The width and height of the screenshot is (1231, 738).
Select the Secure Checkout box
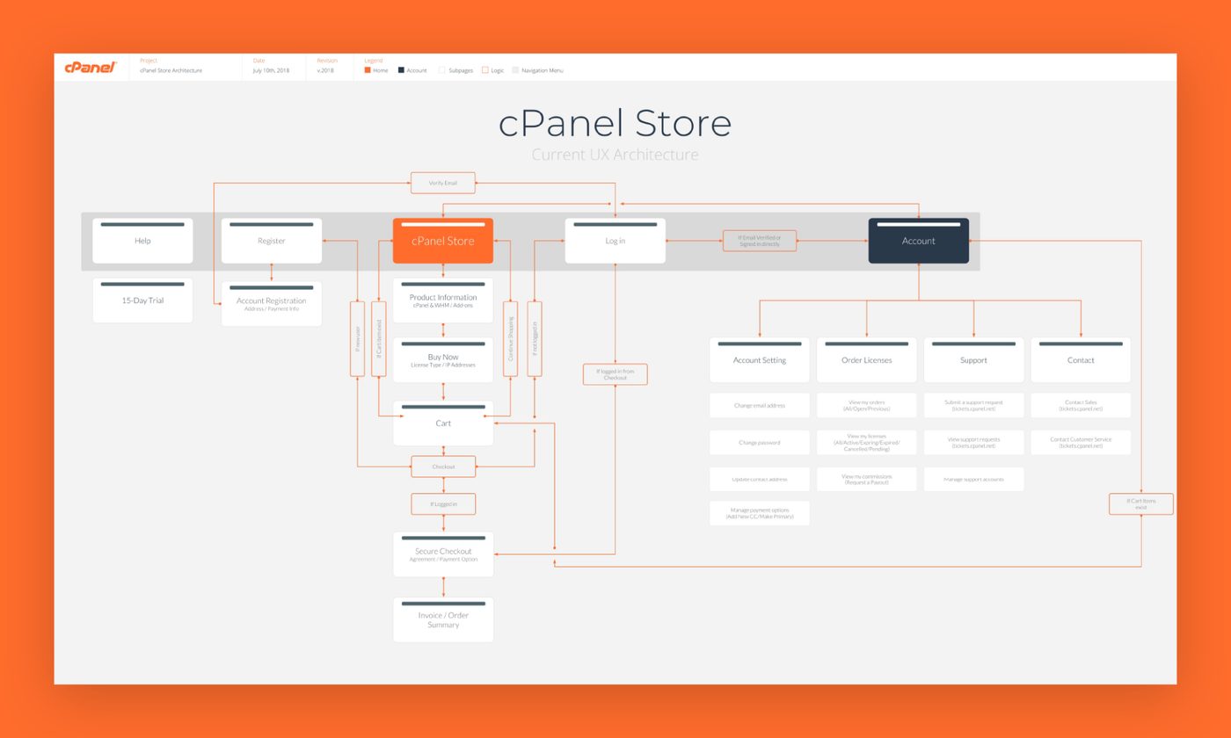(x=443, y=554)
